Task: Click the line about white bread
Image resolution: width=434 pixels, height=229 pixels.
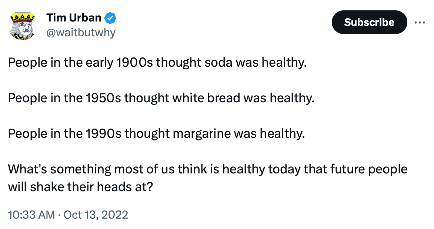Action: (161, 98)
